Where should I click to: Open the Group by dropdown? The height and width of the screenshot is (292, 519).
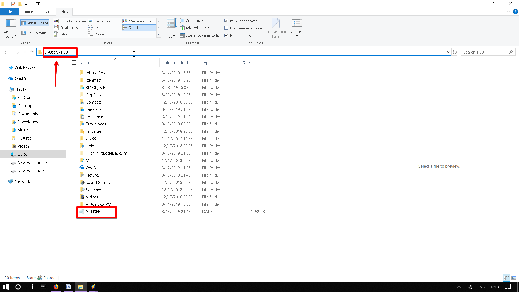[x=192, y=21]
